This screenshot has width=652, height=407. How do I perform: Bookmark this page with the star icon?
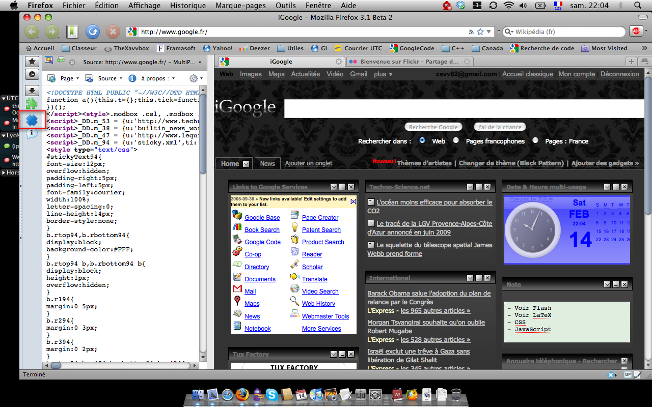pyautogui.click(x=480, y=32)
